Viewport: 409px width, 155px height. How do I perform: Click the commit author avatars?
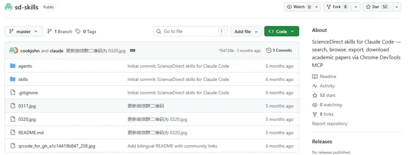13,50
